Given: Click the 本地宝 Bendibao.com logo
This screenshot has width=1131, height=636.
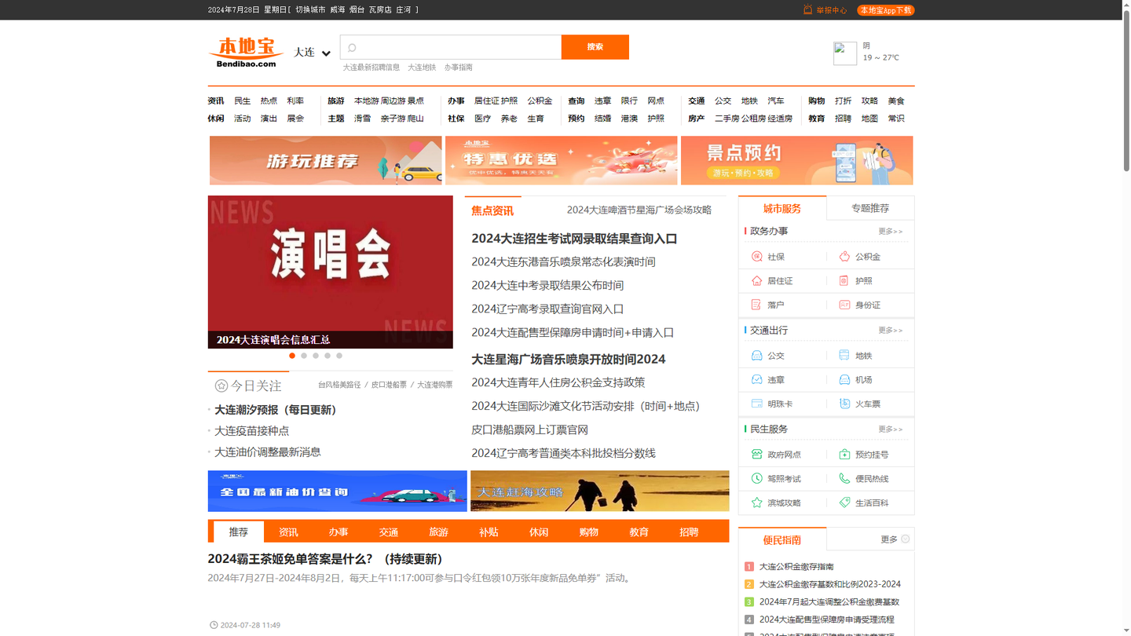Looking at the screenshot, I should tap(246, 52).
